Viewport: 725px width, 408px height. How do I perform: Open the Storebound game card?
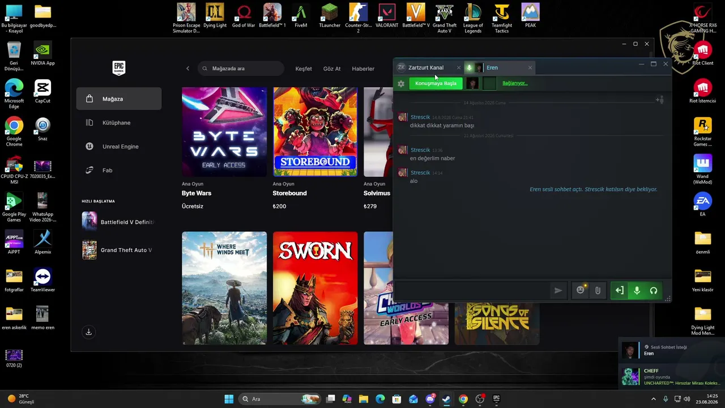(315, 132)
